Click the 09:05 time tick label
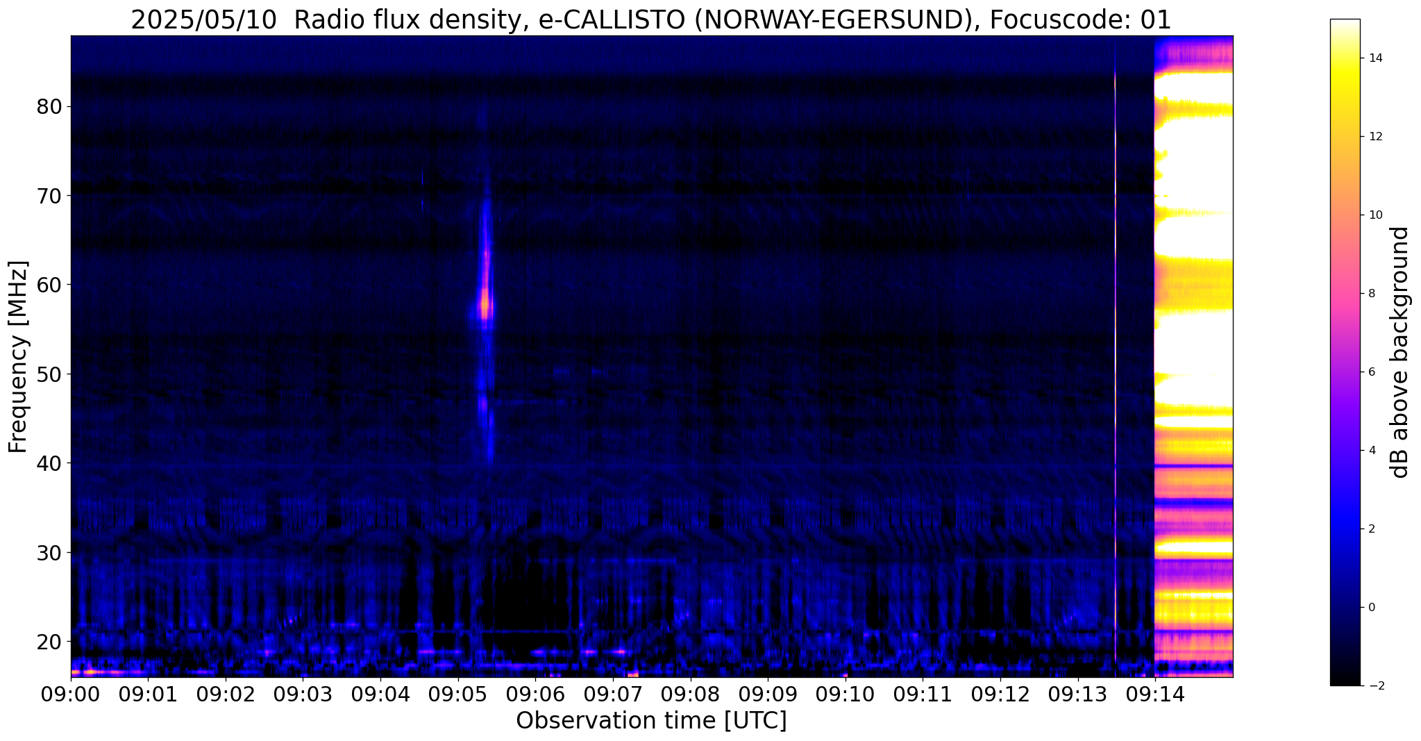Screen dimensions: 1421x741 457,693
